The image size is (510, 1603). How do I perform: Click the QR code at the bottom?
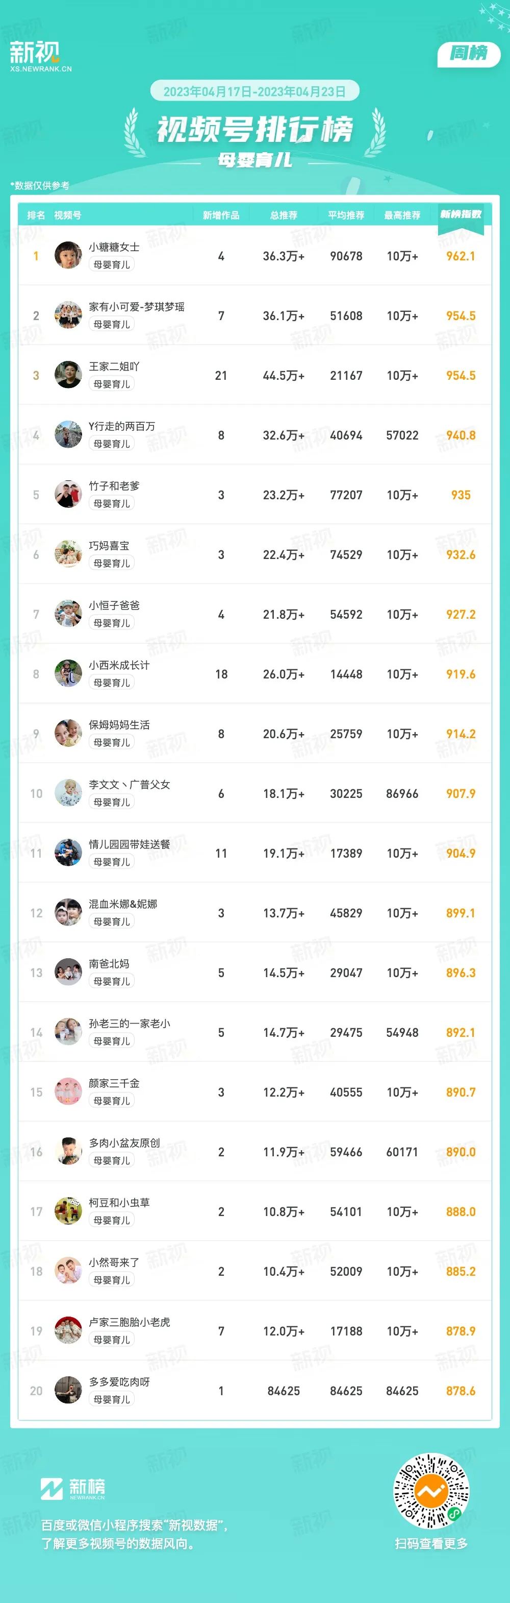click(431, 1491)
